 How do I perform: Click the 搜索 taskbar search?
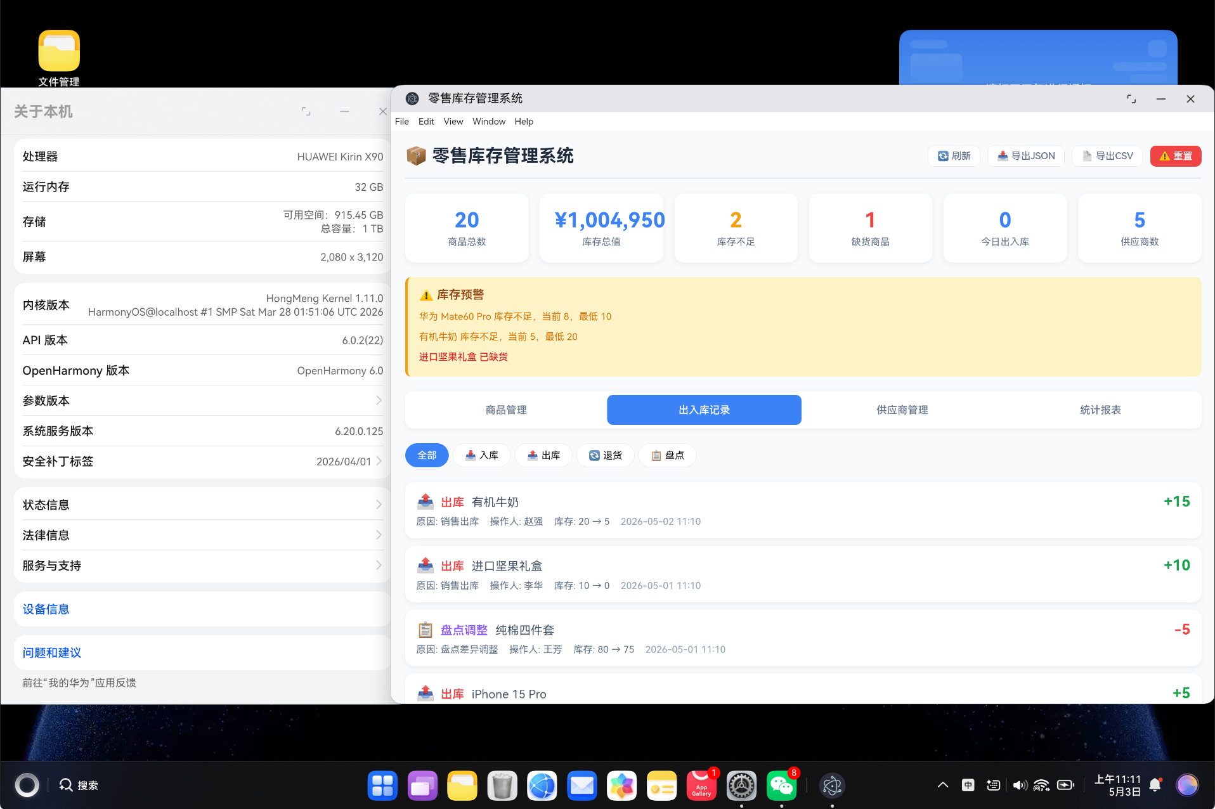79,785
